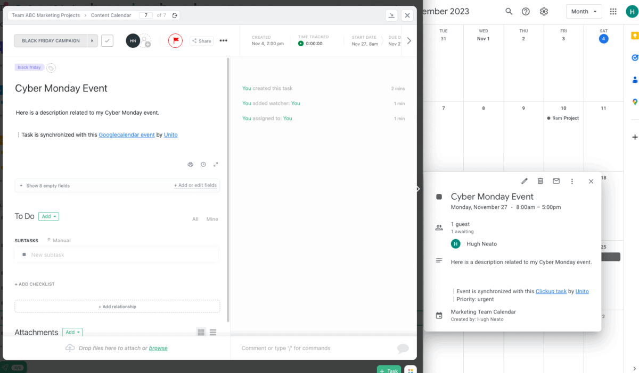Image resolution: width=639 pixels, height=373 pixels.
Task: Add an assignee with the plus avatar
Action: [146, 41]
